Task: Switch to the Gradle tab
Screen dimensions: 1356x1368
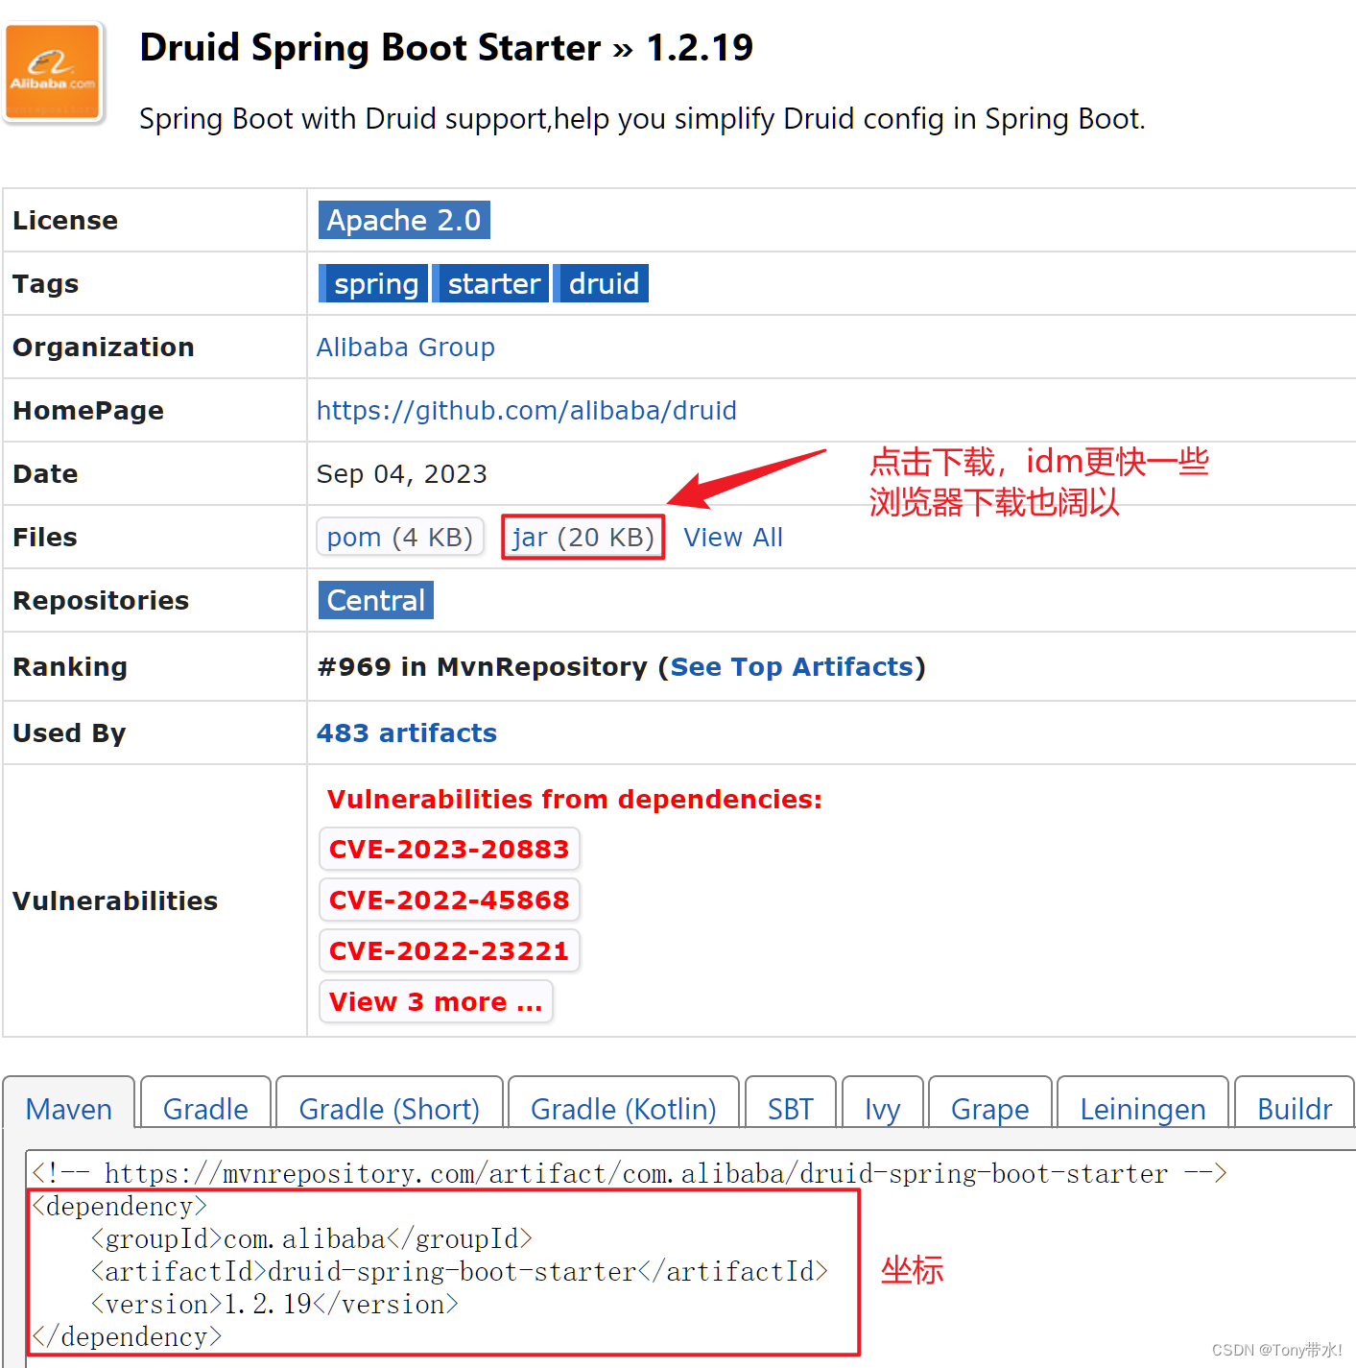Action: pyautogui.click(x=205, y=1109)
